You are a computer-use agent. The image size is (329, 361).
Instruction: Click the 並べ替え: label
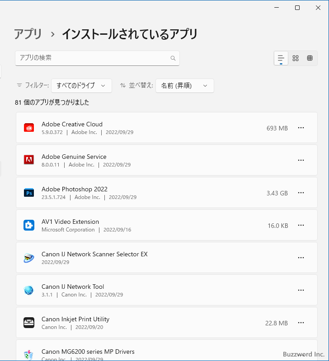point(141,85)
